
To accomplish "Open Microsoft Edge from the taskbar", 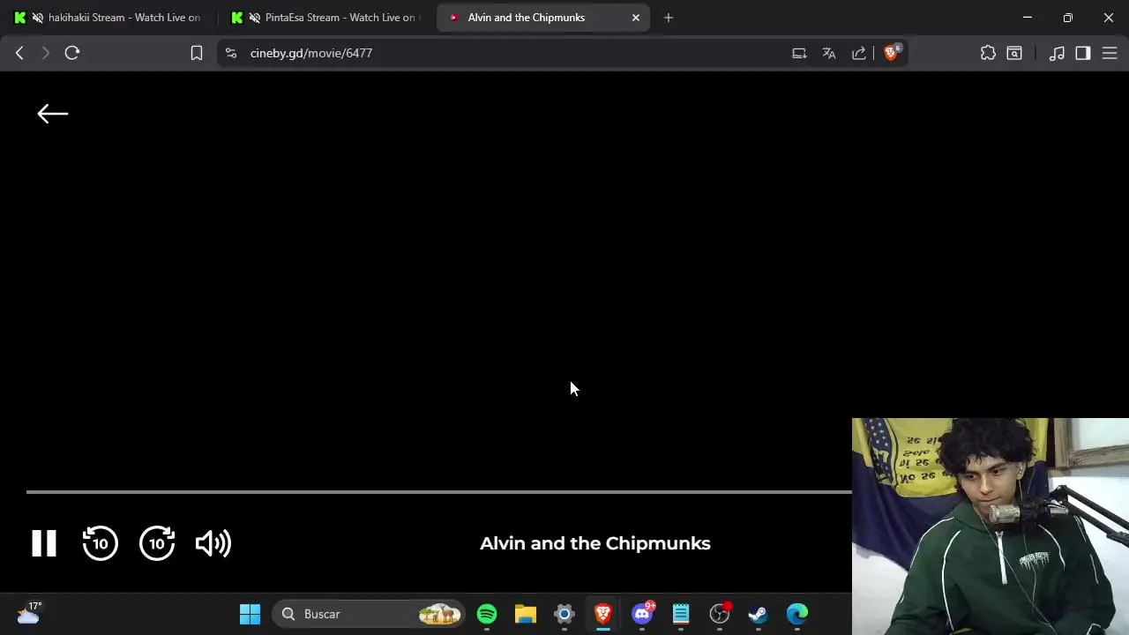I will coord(797,614).
